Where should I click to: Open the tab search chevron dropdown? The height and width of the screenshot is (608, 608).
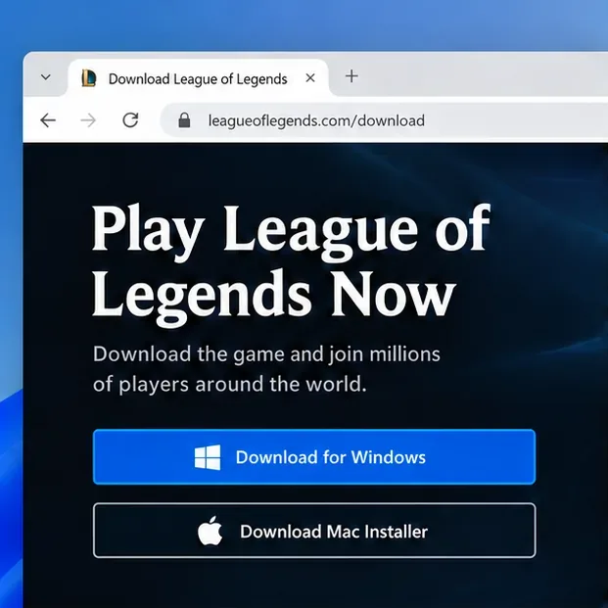tap(46, 77)
